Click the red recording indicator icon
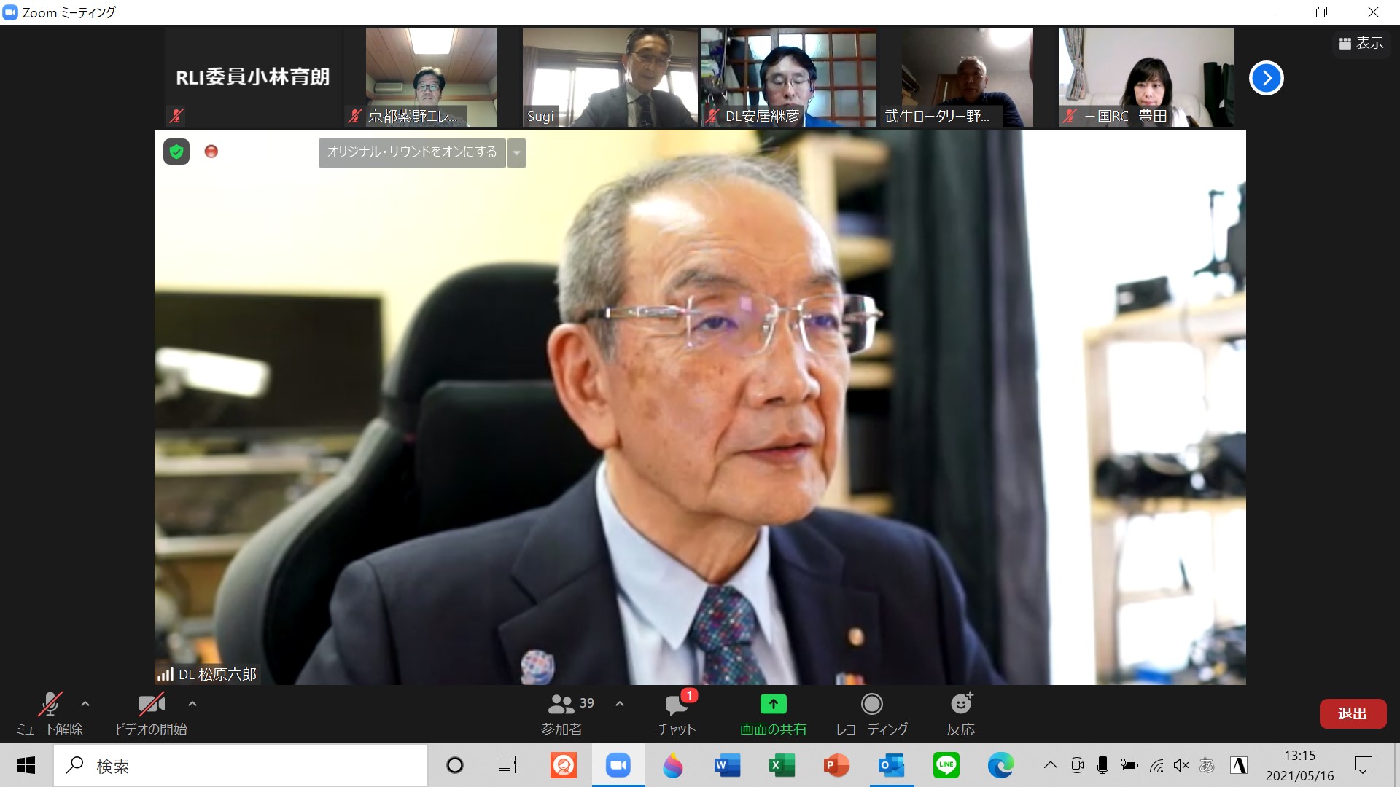Viewport: 1400px width, 787px height. 211,152
